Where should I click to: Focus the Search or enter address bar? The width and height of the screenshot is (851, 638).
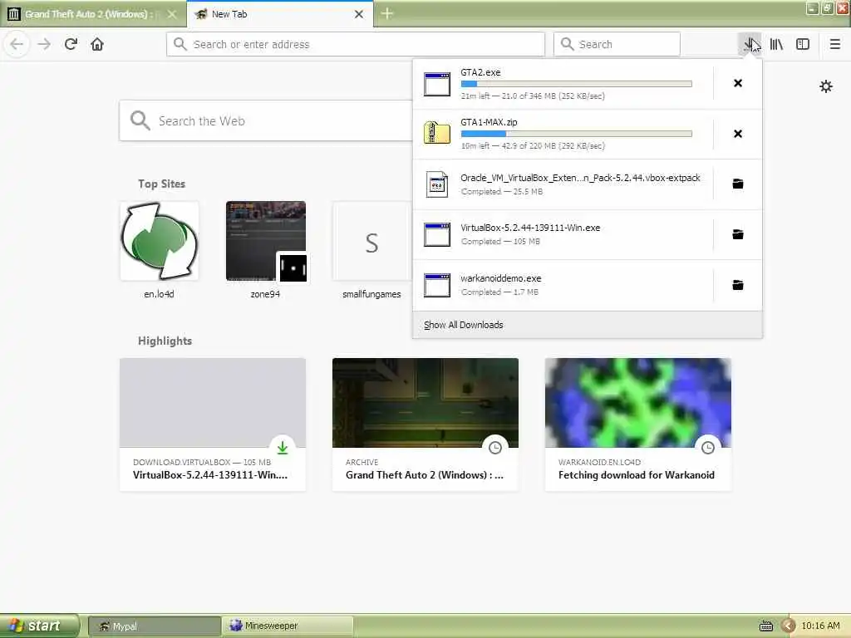(356, 44)
